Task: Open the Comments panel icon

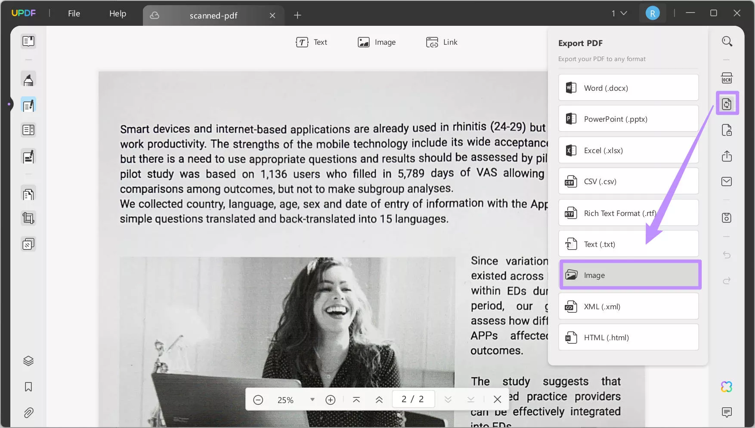Action: 727,412
